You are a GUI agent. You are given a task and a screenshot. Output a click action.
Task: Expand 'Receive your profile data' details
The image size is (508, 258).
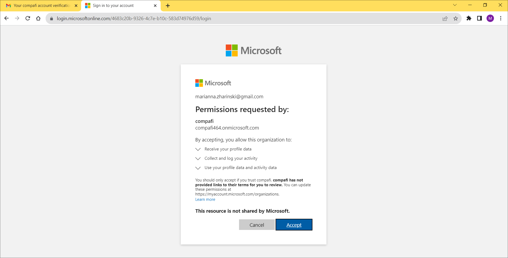[198, 149]
